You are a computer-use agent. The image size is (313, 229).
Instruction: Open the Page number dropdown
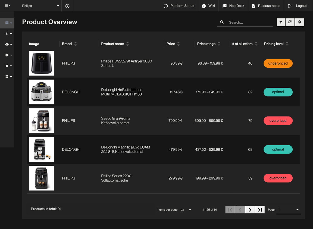click(x=289, y=210)
